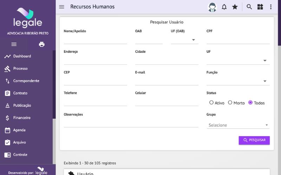Open Controle menu item

(20, 155)
